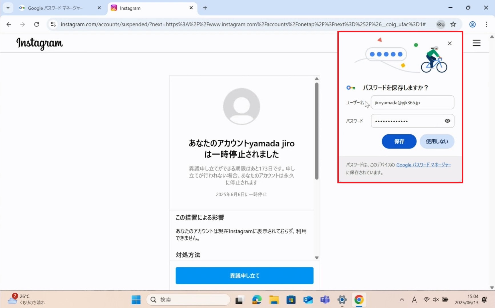Open the Chrome profile icon
This screenshot has width=495, height=308.
tap(472, 25)
